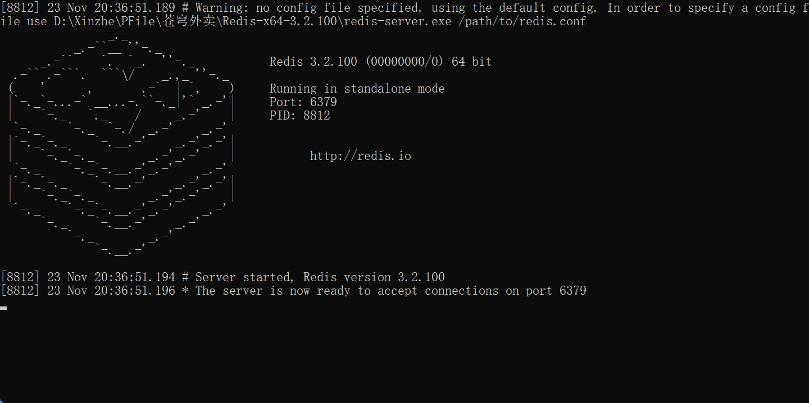Click "Redis version 3.2.100" in the log line
Viewport: 809px width, 403px height.
click(x=374, y=277)
